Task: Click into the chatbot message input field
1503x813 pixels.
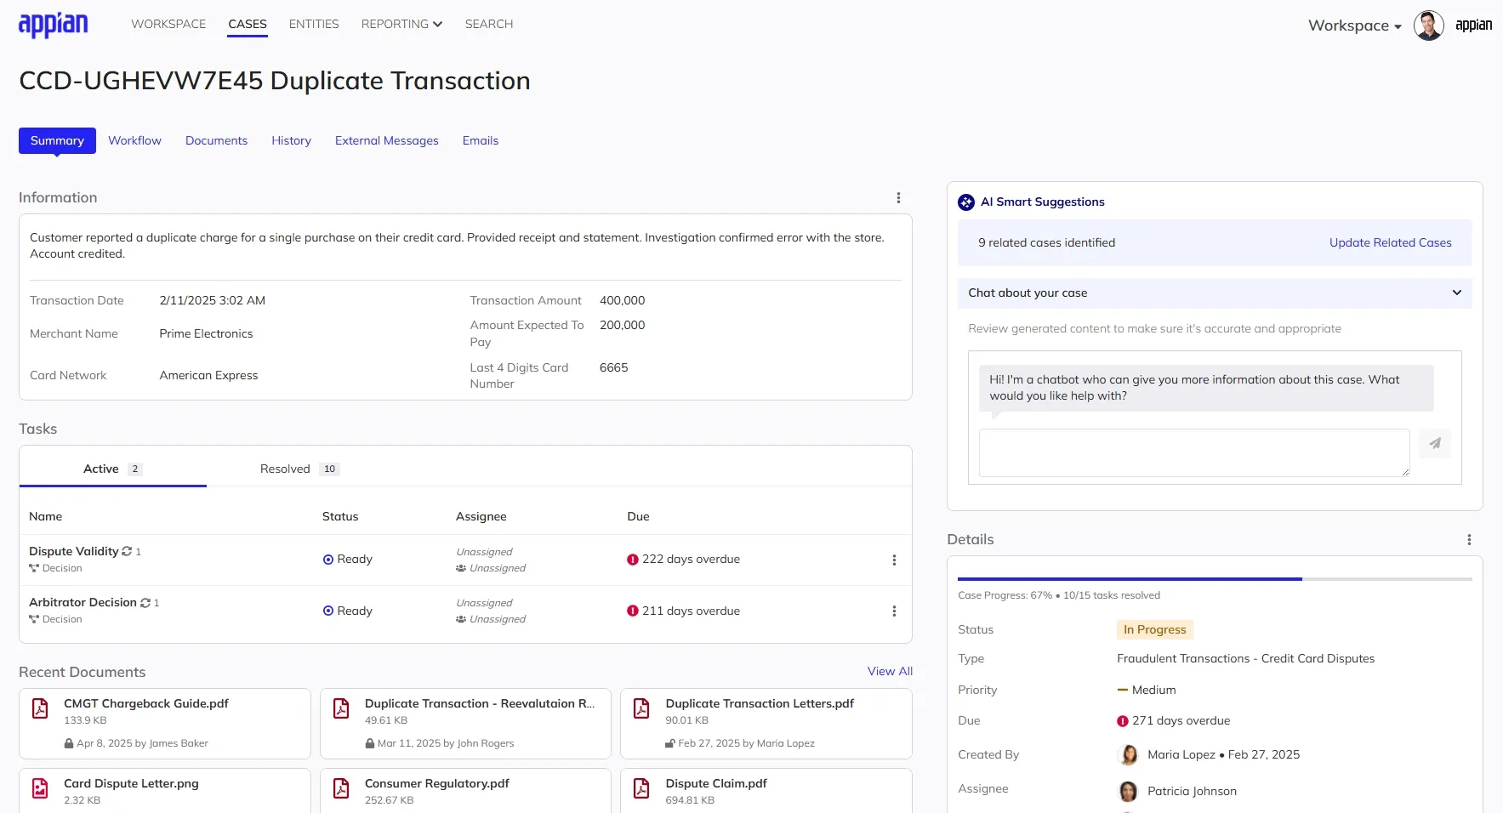Action: coord(1191,452)
